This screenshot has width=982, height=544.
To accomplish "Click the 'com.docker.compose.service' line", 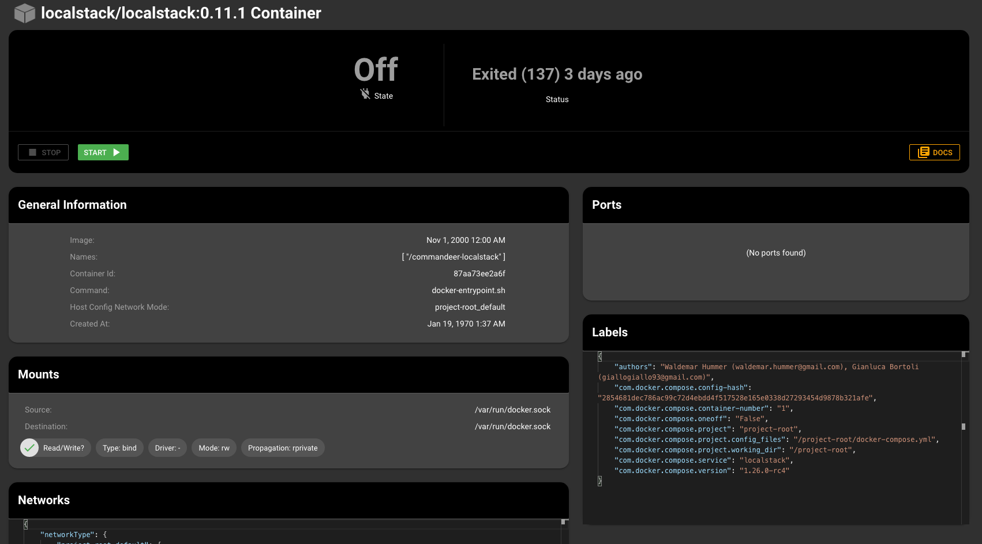I will click(x=704, y=460).
